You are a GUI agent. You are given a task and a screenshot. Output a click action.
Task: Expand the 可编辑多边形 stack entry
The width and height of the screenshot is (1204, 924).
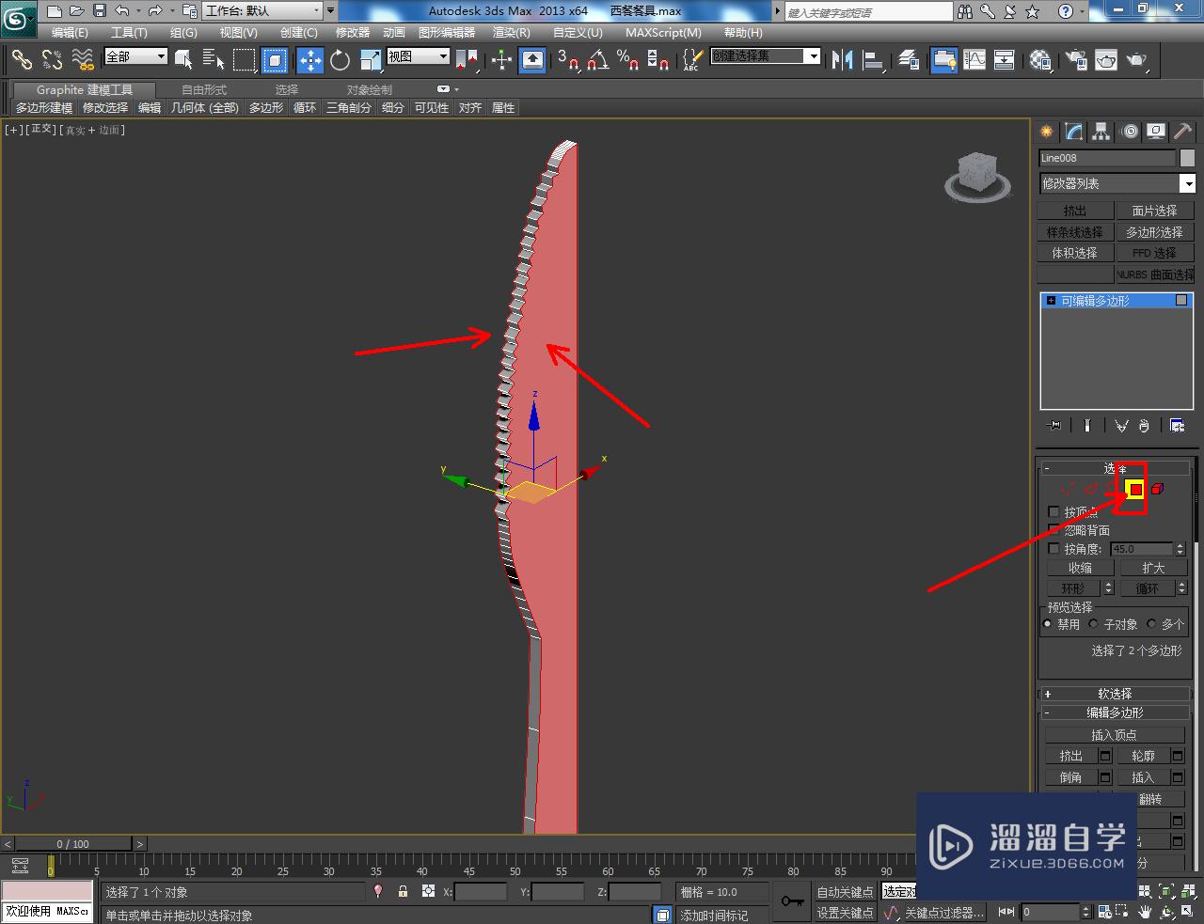coord(1051,301)
